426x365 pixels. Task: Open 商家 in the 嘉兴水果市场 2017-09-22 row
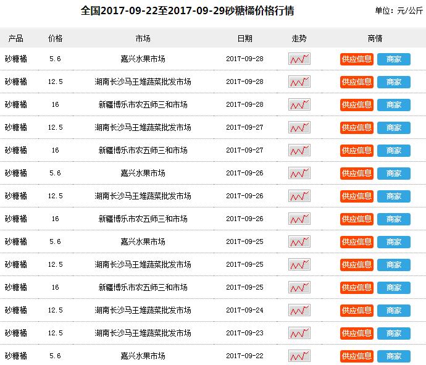[393, 356]
